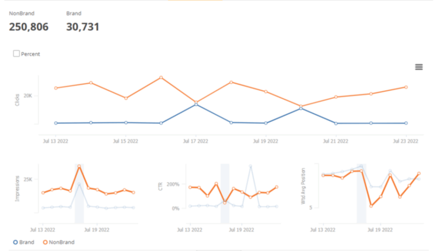
Task: Click the Brand CTR spike point
Action: coord(250,166)
